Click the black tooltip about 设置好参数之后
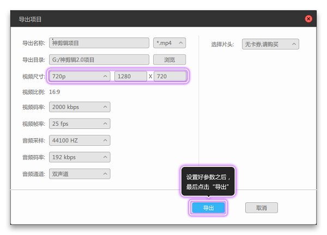This screenshot has height=235, width=327. point(208,182)
